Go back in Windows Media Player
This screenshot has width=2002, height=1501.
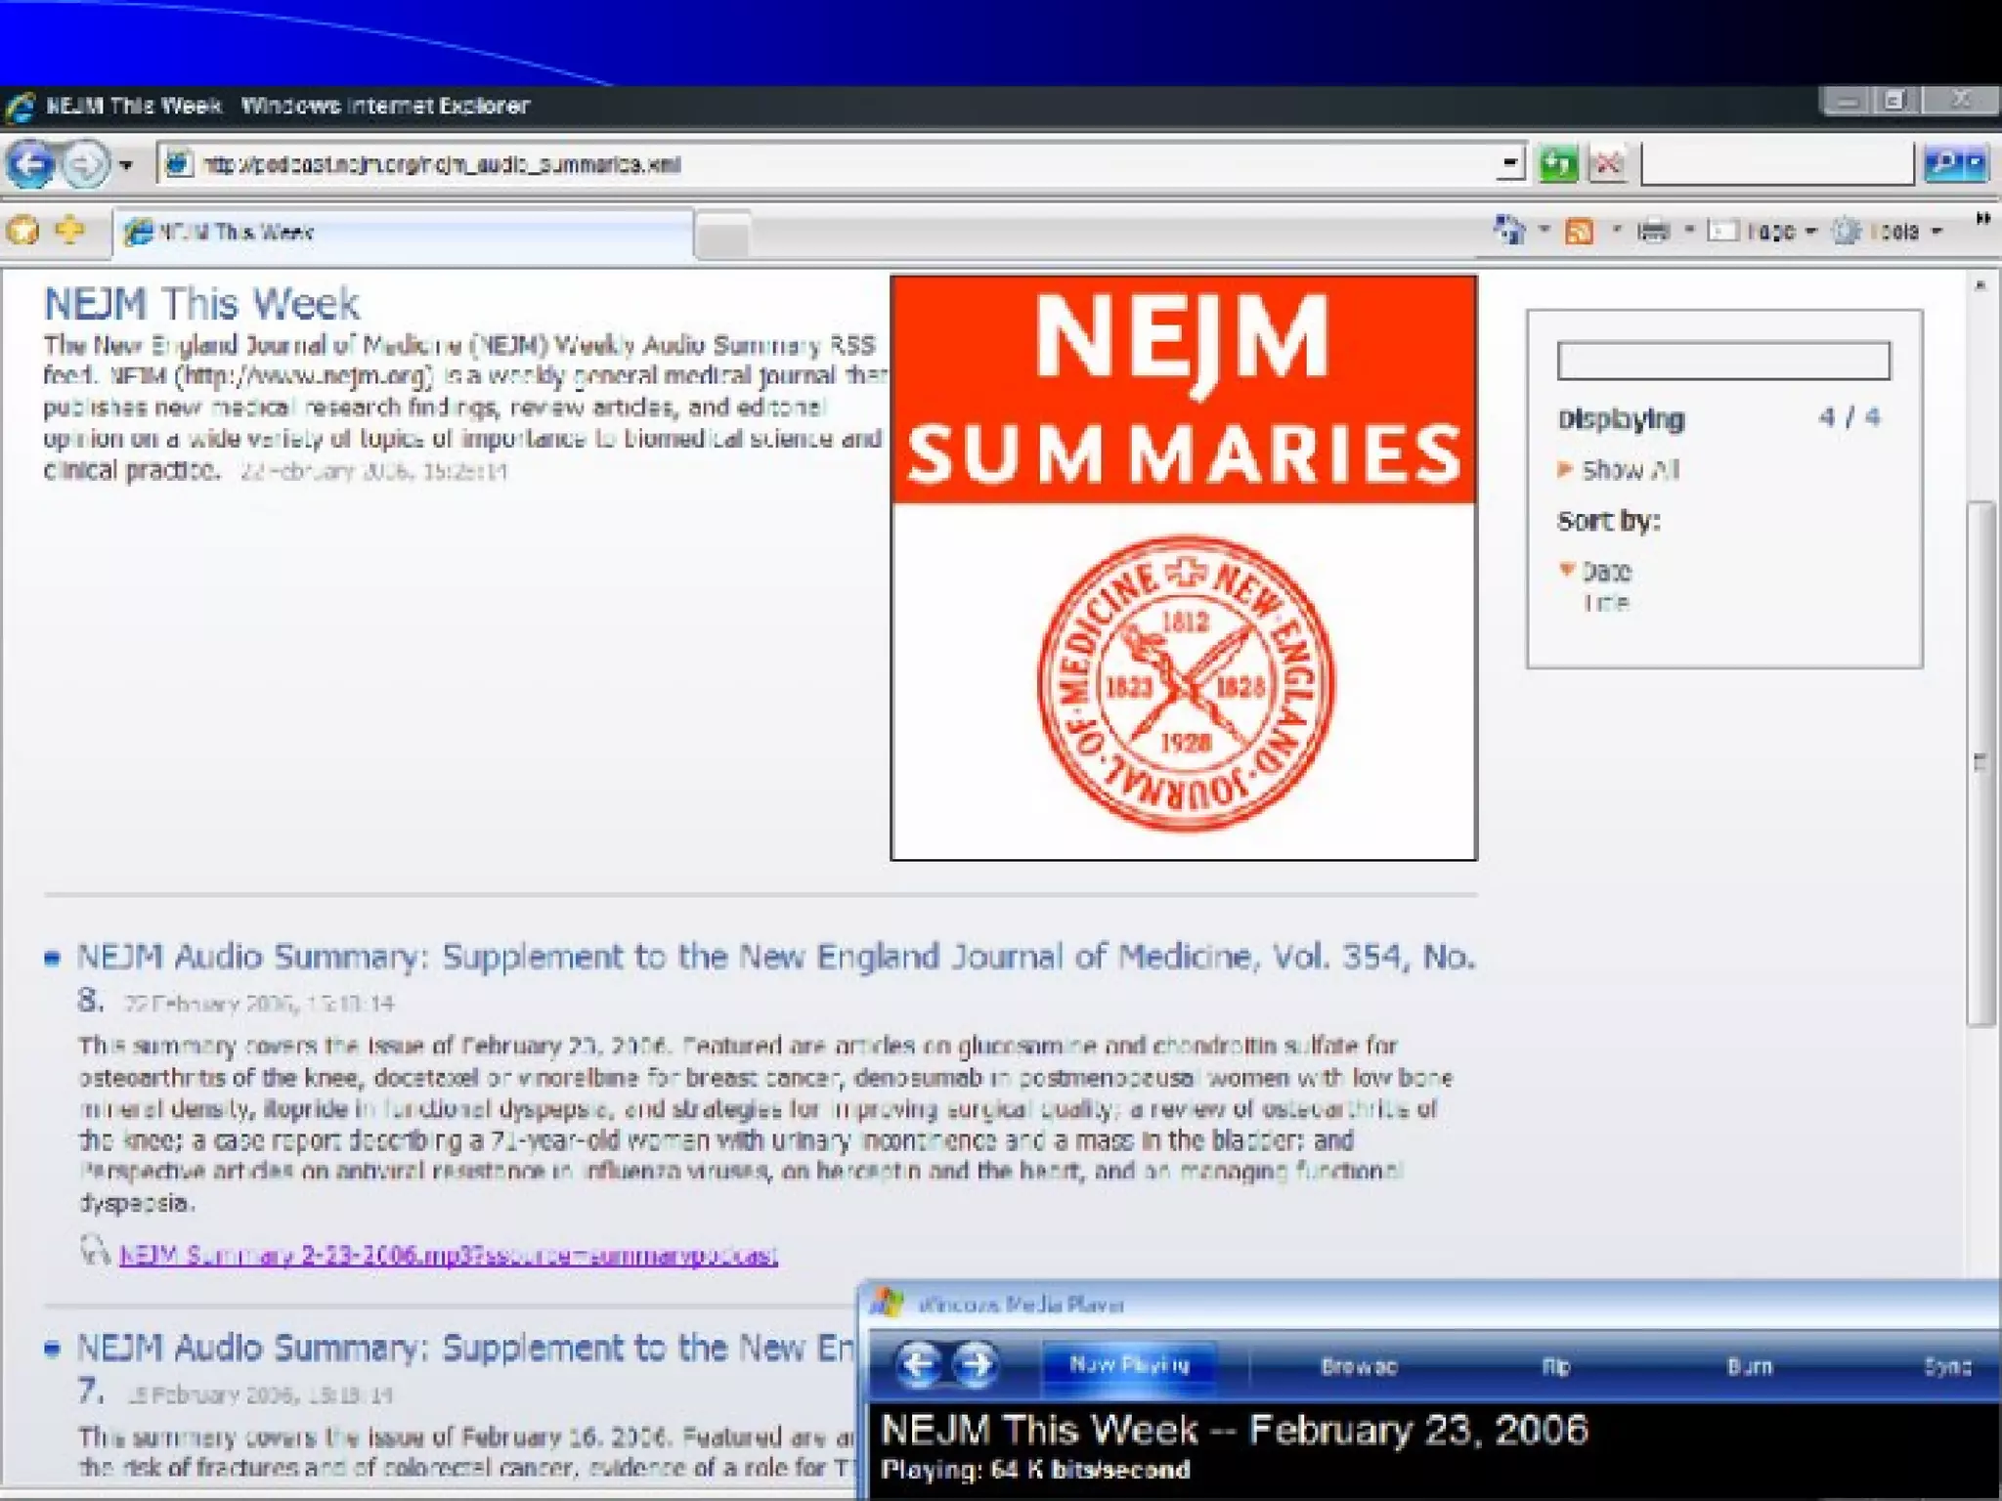click(x=918, y=1364)
